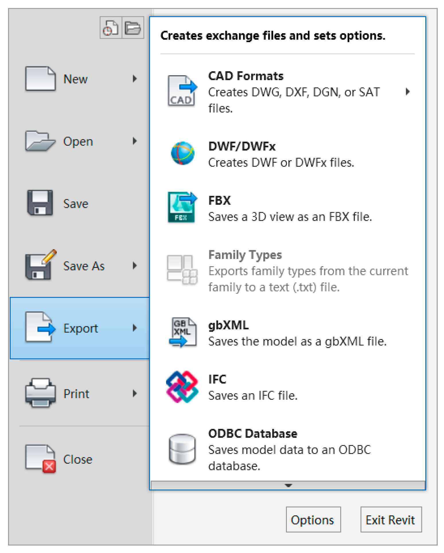Expand the New submenu arrow
The width and height of the screenshot is (444, 553).
pyautogui.click(x=135, y=79)
